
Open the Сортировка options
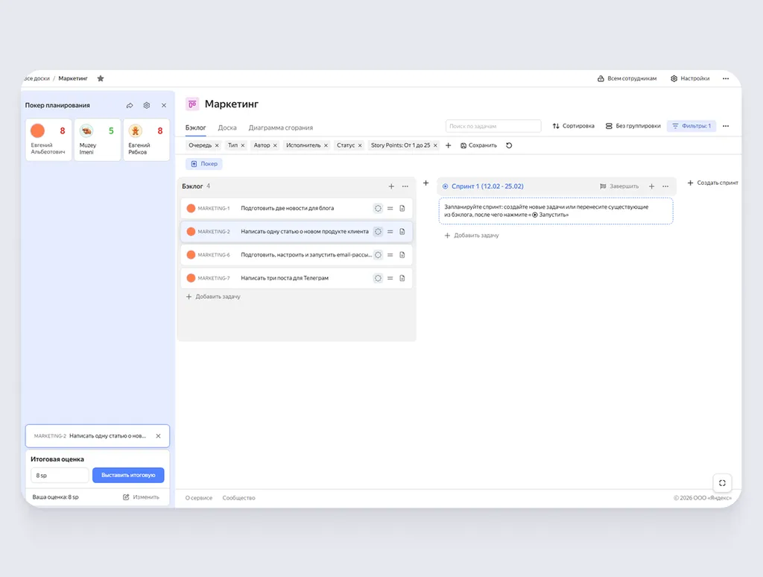[573, 126]
